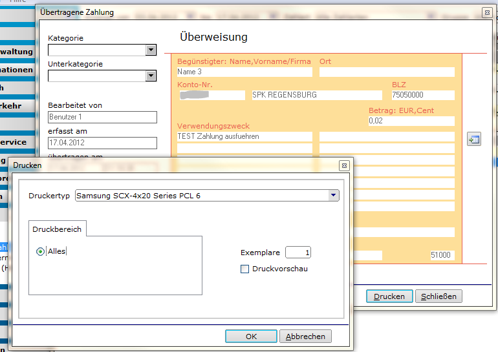Switch to the Druckbereich tab
498x352 pixels.
tap(57, 229)
